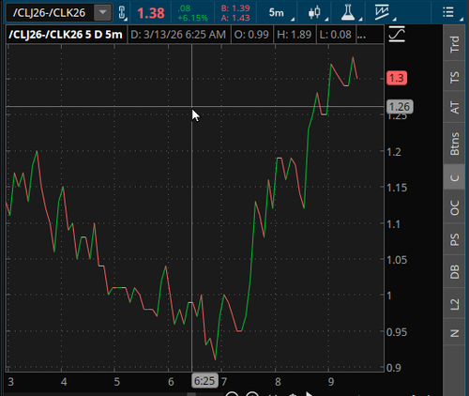This screenshot has width=469, height=396.
Task: Click the 6:25 crosshair time label
Action: pos(204,381)
